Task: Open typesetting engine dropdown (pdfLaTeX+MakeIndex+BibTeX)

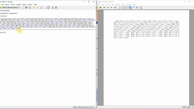Action: tap(11, 8)
